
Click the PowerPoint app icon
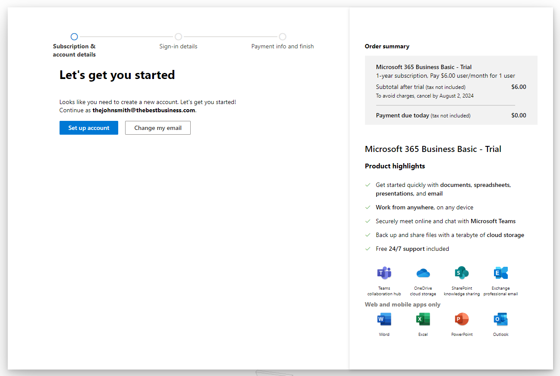(462, 319)
